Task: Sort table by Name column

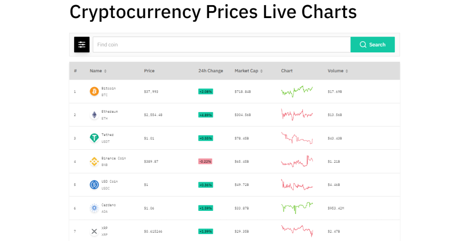Action: click(x=98, y=71)
